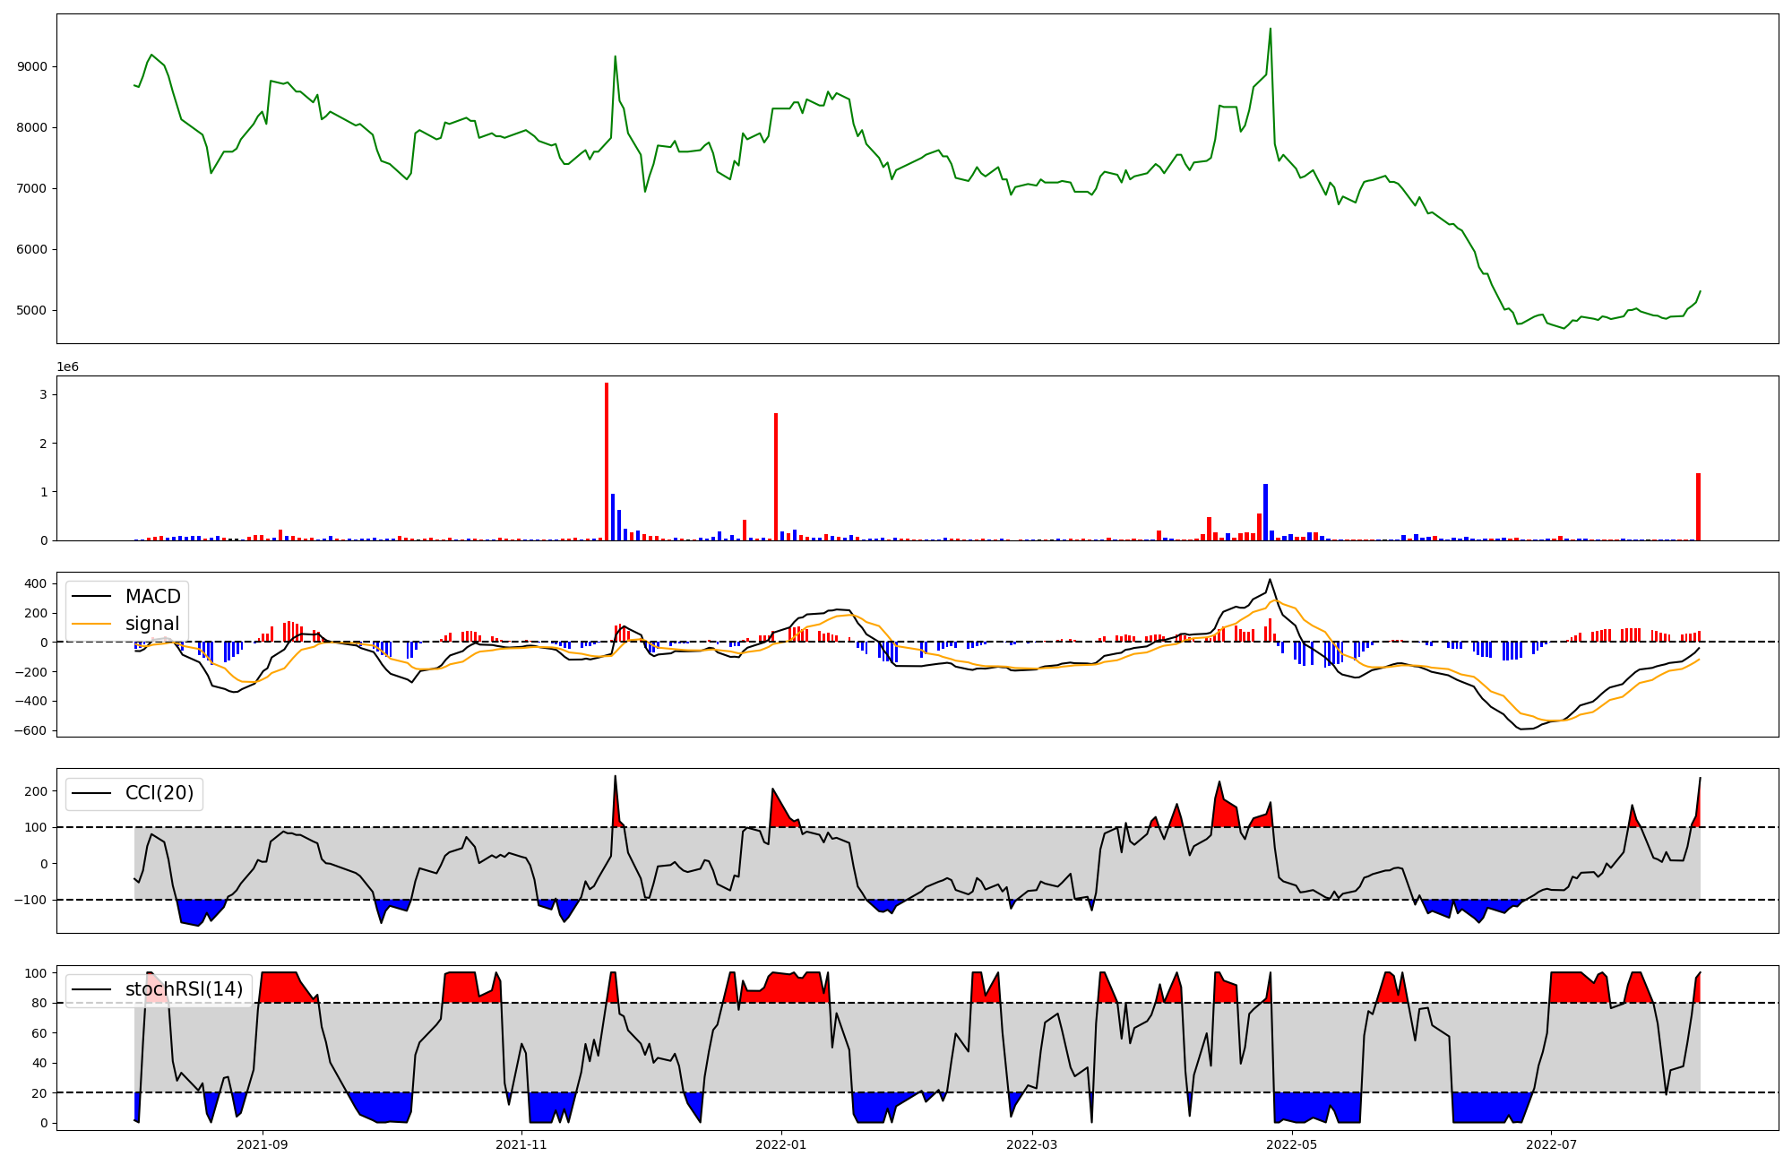Click the tallest blue volume bar
Viewport: 1792px width, 1165px height.
coord(1265,512)
